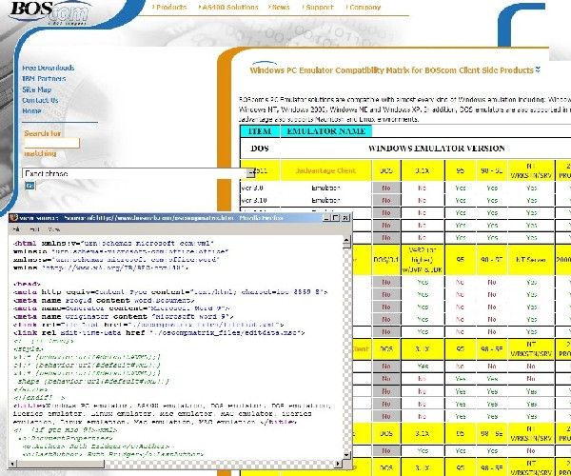The height and width of the screenshot is (476, 571).
Task: Click the link rel Edit-Time-Data line in source
Action: (x=159, y=333)
